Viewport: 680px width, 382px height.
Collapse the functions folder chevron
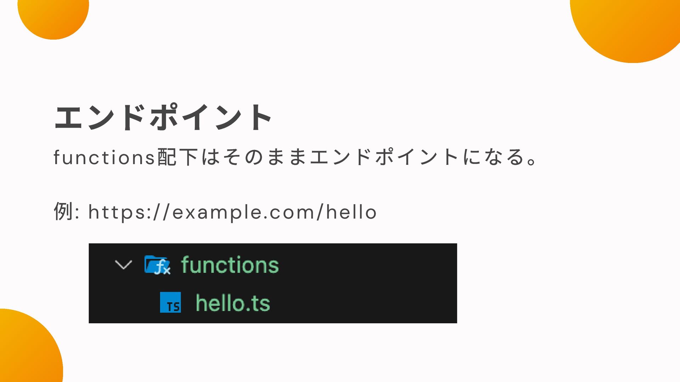124,265
